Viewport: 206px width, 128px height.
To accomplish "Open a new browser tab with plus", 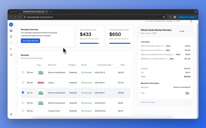I will tap(51, 12).
